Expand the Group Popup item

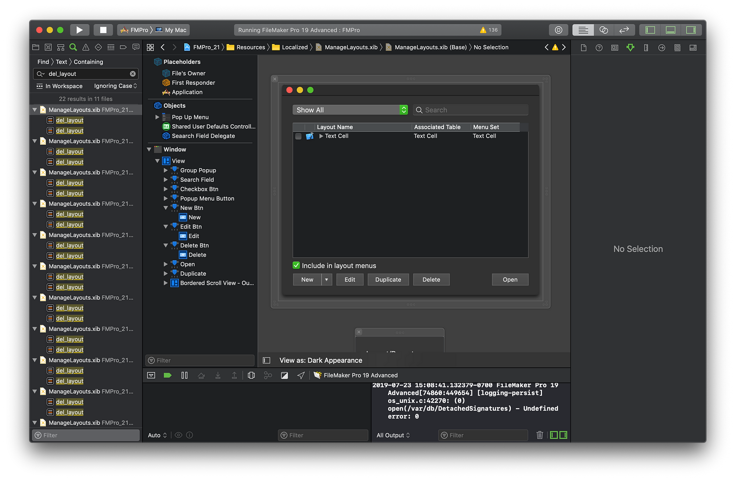point(166,170)
